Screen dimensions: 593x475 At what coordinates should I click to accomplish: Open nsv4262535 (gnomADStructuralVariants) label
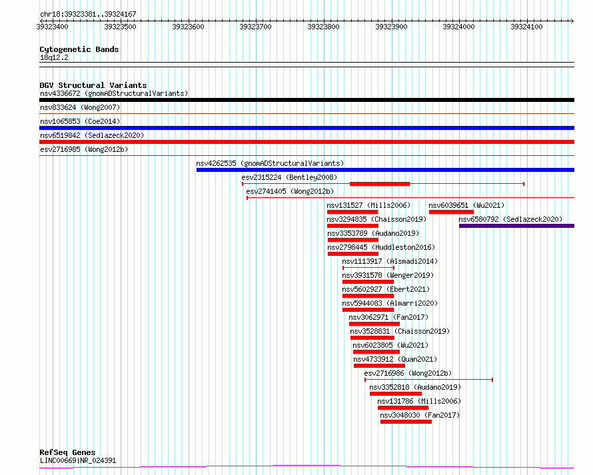pos(270,163)
